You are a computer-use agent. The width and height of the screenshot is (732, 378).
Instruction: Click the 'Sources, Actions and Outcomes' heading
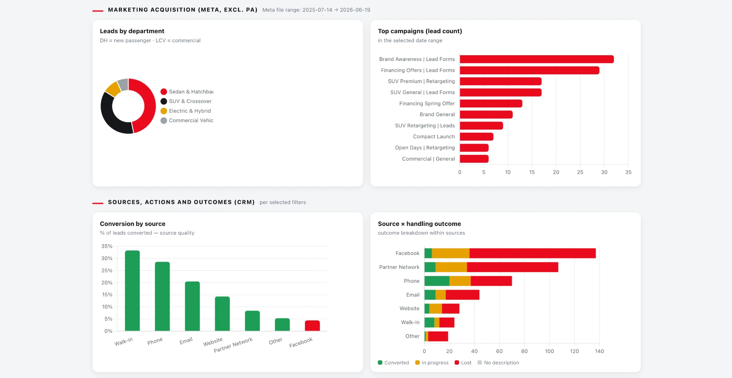click(x=181, y=202)
